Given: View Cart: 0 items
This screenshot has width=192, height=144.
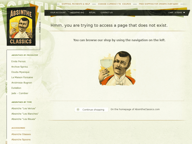Looking at the screenshot, I should (x=175, y=12).
